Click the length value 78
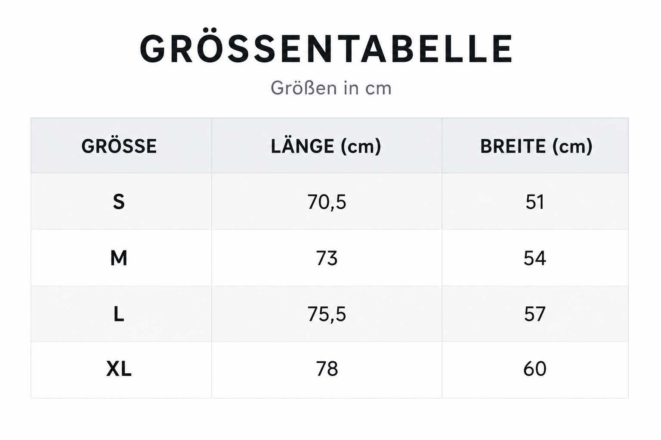The image size is (661, 440). (327, 369)
